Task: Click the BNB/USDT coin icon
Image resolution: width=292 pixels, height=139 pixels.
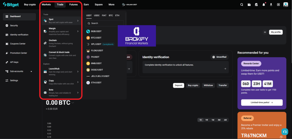Action: tap(88, 64)
